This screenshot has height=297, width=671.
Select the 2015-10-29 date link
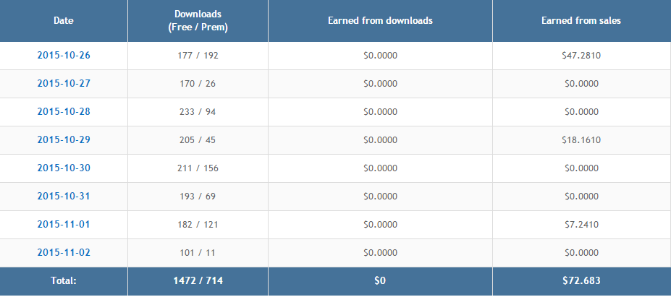[64, 139]
